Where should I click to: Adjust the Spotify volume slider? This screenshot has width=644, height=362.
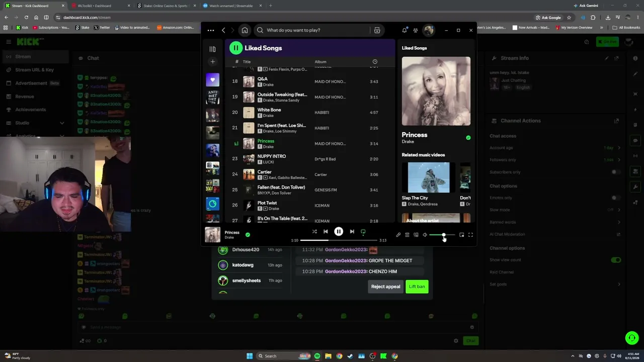(442, 235)
